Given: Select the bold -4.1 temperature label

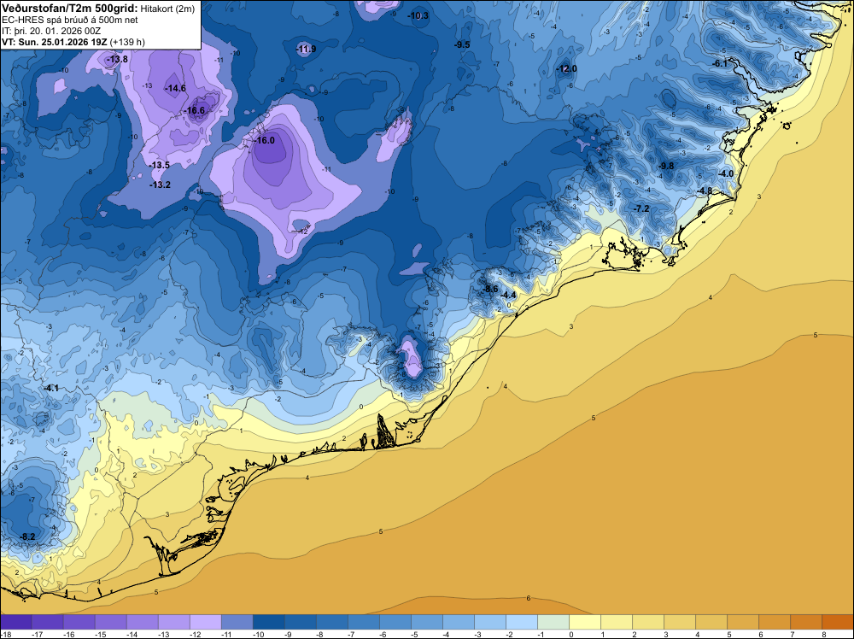Looking at the screenshot, I should click(51, 388).
